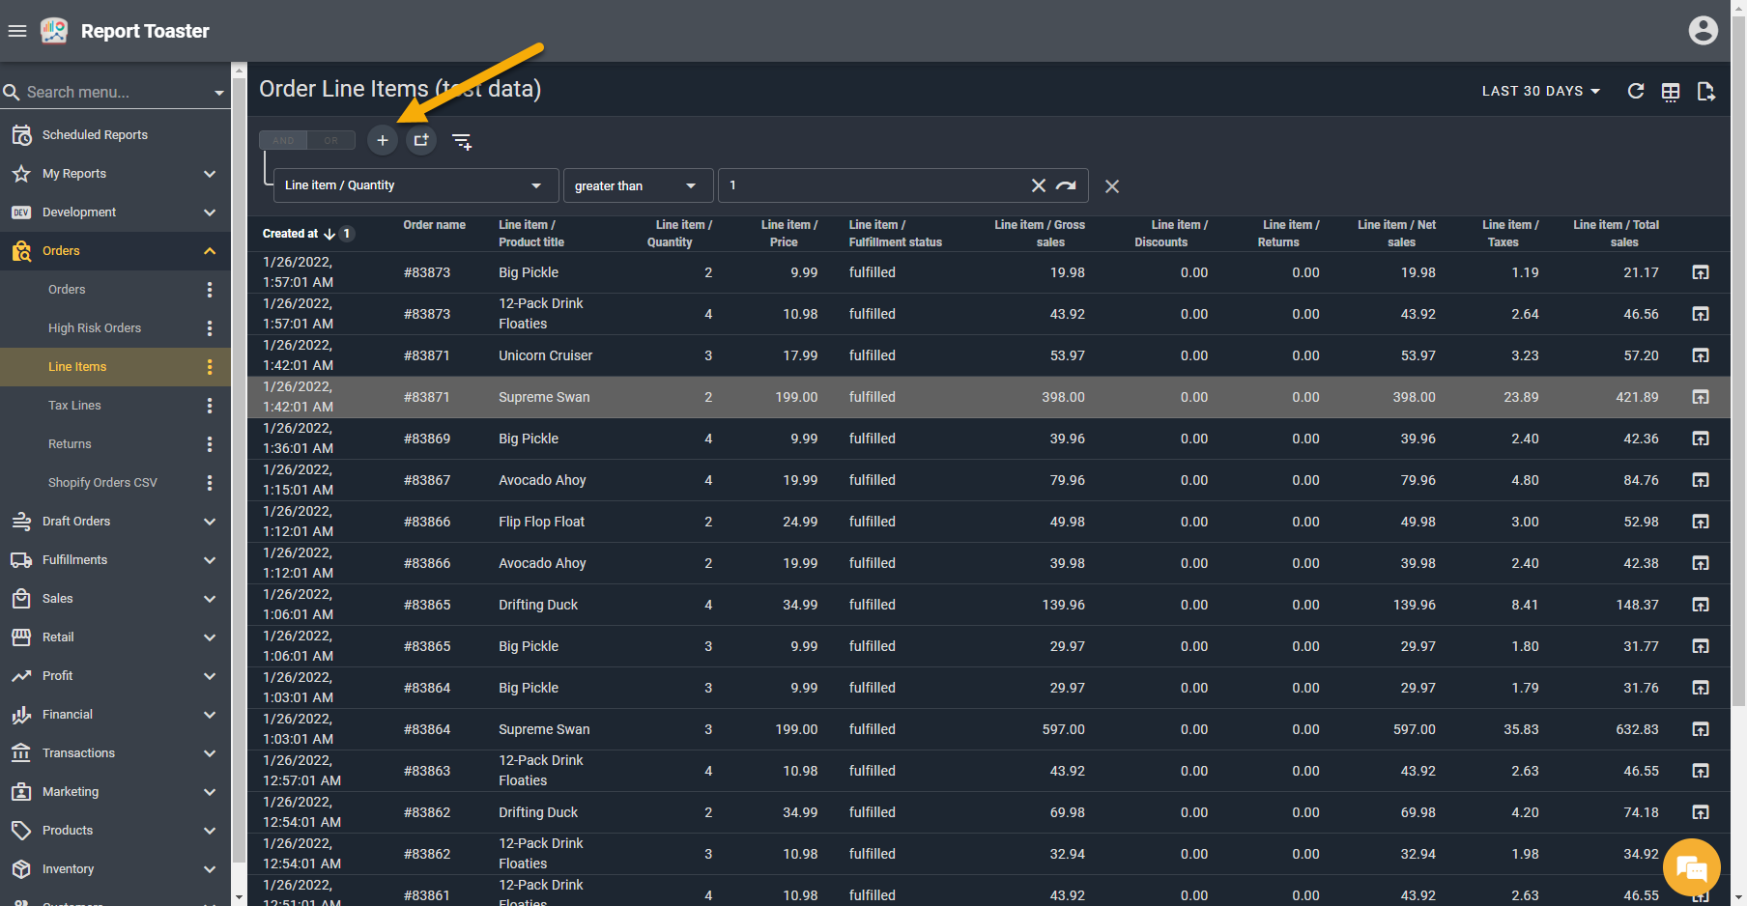Remove the quantity filter row
The width and height of the screenshot is (1747, 906).
(x=1112, y=186)
